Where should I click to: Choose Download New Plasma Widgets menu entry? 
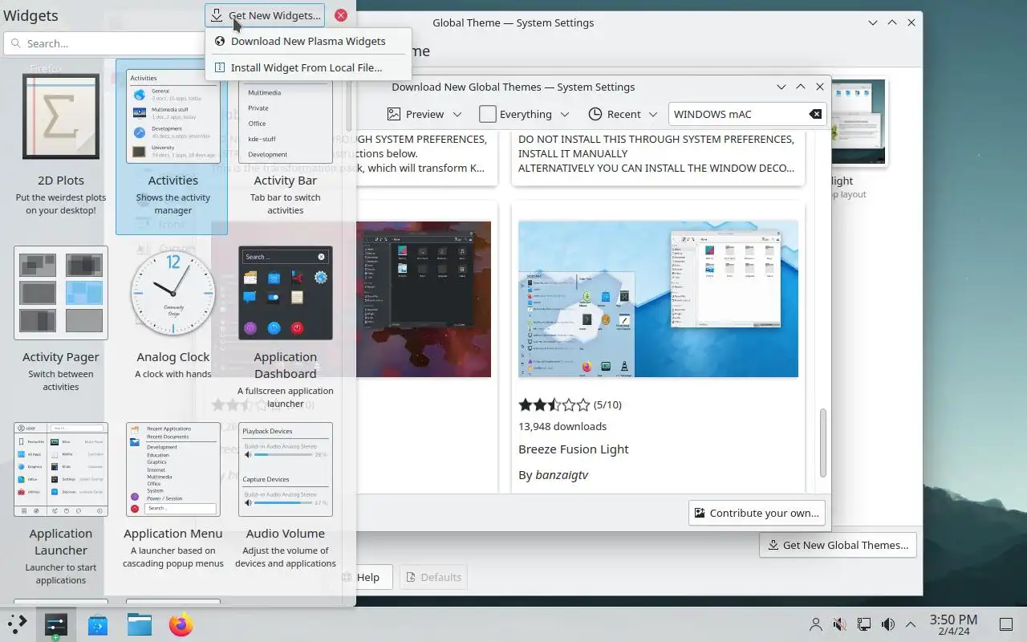point(308,41)
